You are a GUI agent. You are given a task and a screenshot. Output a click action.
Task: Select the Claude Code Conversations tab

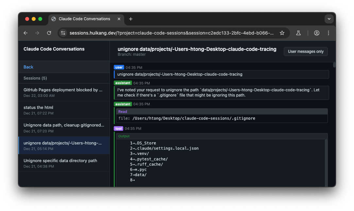(84, 19)
